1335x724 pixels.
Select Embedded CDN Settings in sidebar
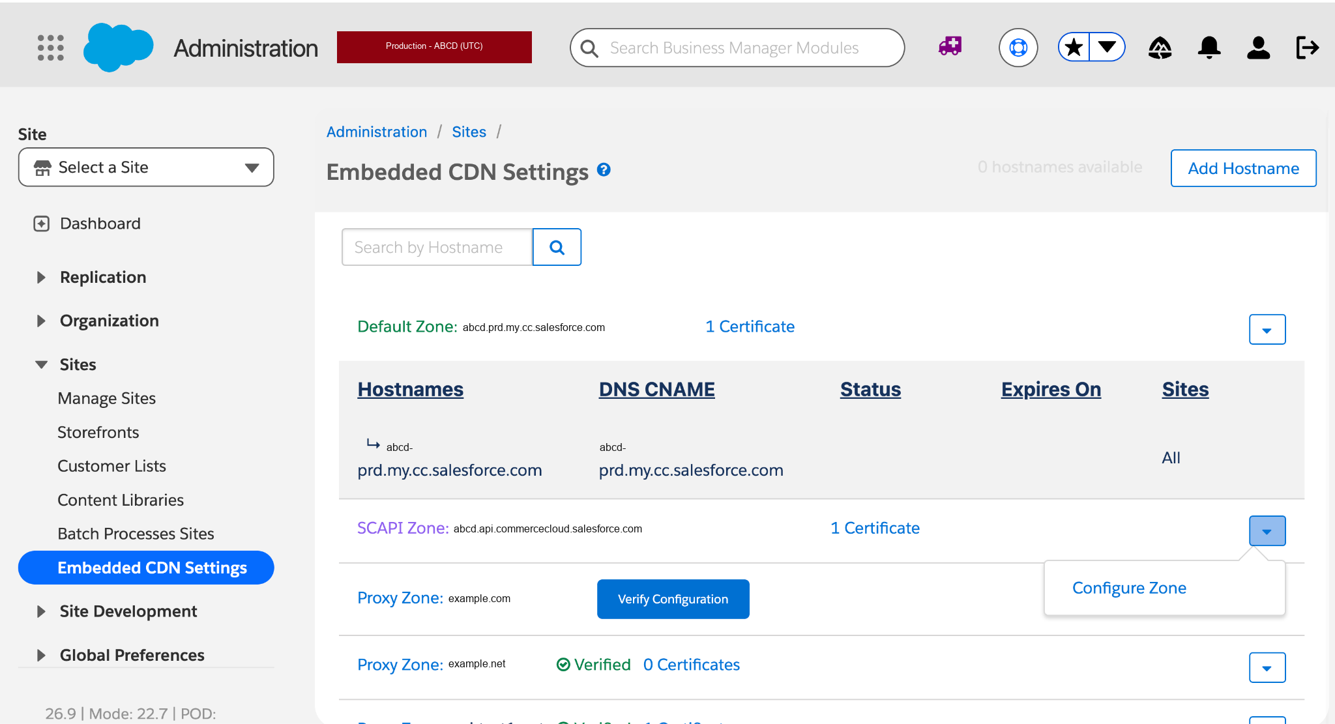coord(146,568)
